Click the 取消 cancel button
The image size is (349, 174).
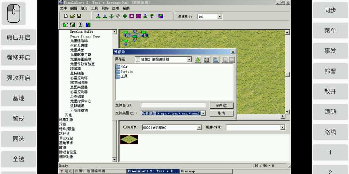click(x=222, y=113)
